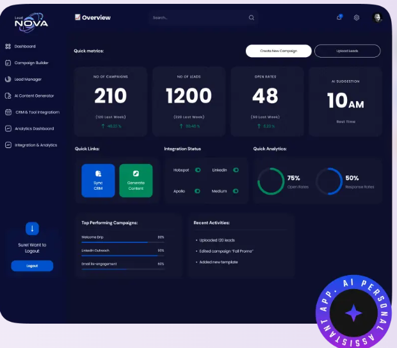397x348 pixels.
Task: Open Campaign Builder from the sidebar
Action: pos(31,63)
